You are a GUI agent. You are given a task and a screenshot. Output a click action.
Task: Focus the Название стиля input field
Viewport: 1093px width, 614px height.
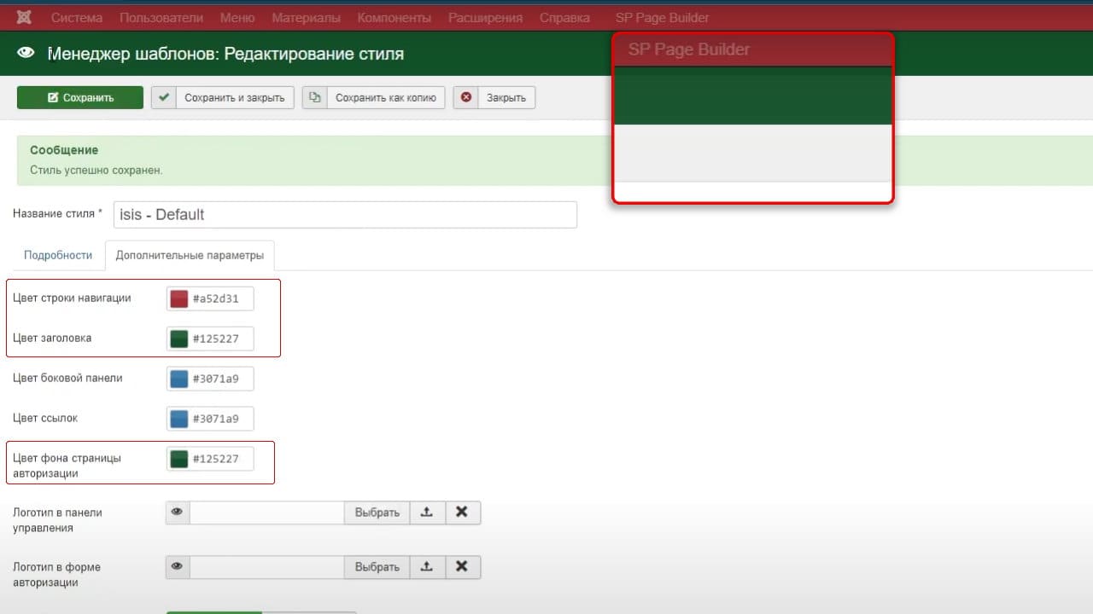point(345,214)
